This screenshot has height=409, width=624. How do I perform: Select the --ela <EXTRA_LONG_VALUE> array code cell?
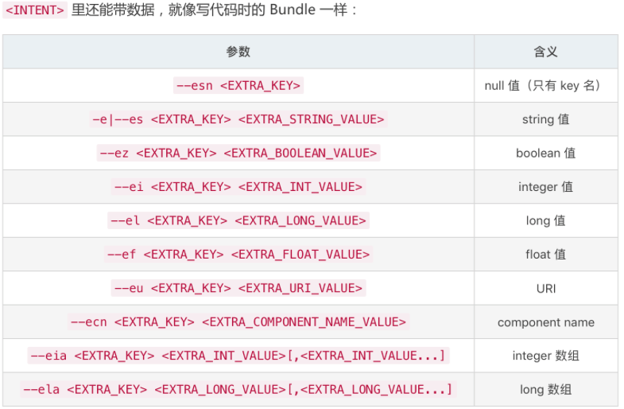click(x=238, y=389)
